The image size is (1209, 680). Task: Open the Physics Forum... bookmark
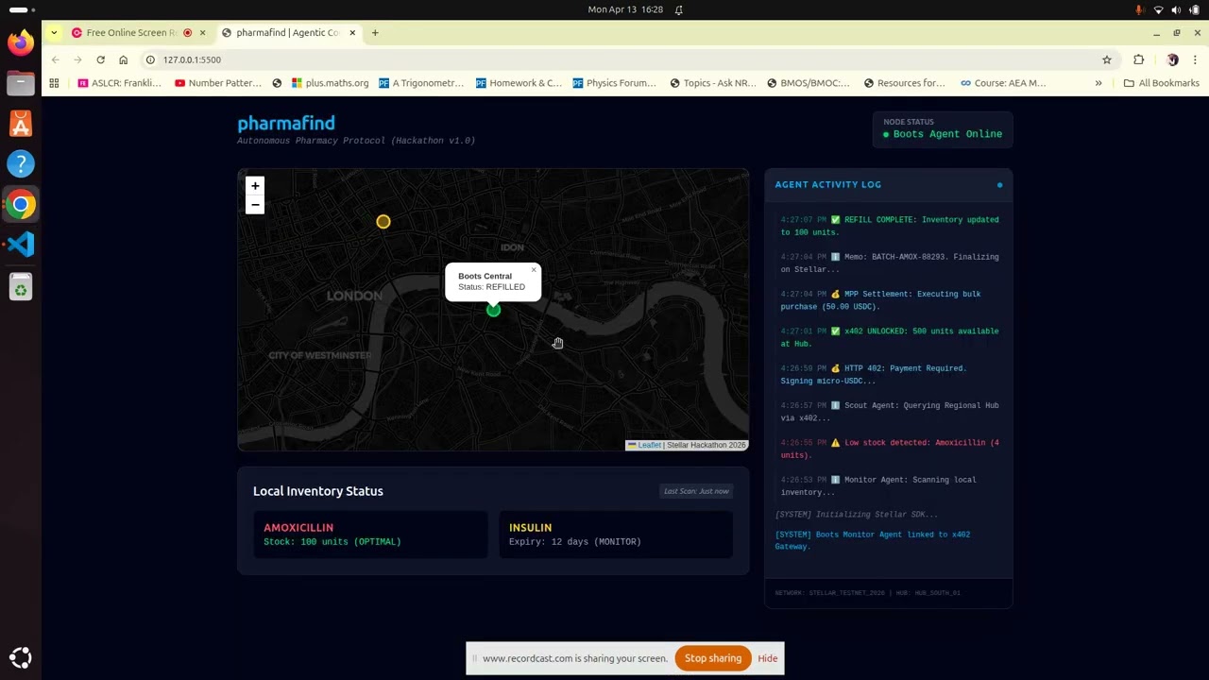(x=614, y=83)
